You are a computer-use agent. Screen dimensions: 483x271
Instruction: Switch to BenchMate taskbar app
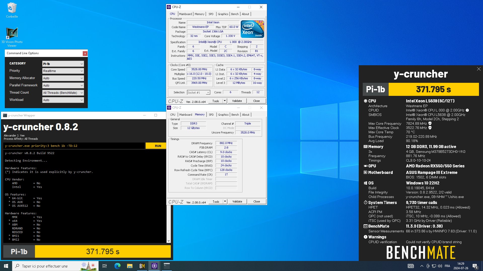pyautogui.click(x=142, y=266)
